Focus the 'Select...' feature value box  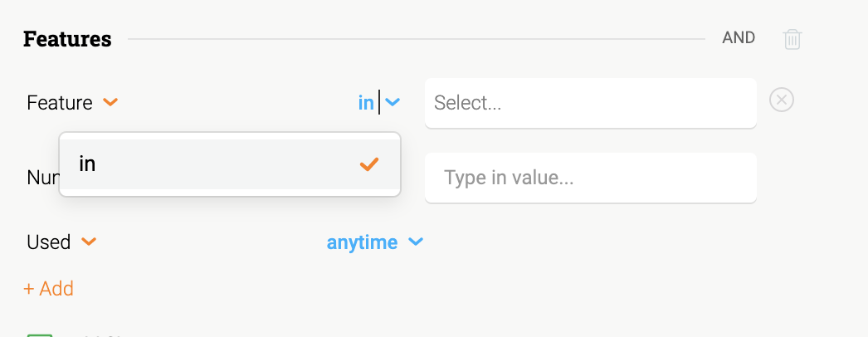tap(591, 103)
